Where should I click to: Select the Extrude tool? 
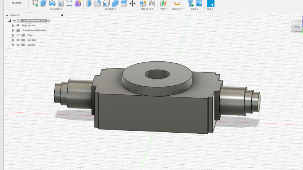[44, 3]
